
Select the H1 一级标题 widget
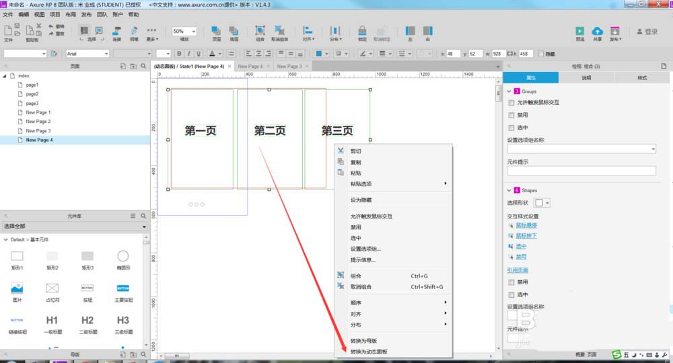pos(52,320)
